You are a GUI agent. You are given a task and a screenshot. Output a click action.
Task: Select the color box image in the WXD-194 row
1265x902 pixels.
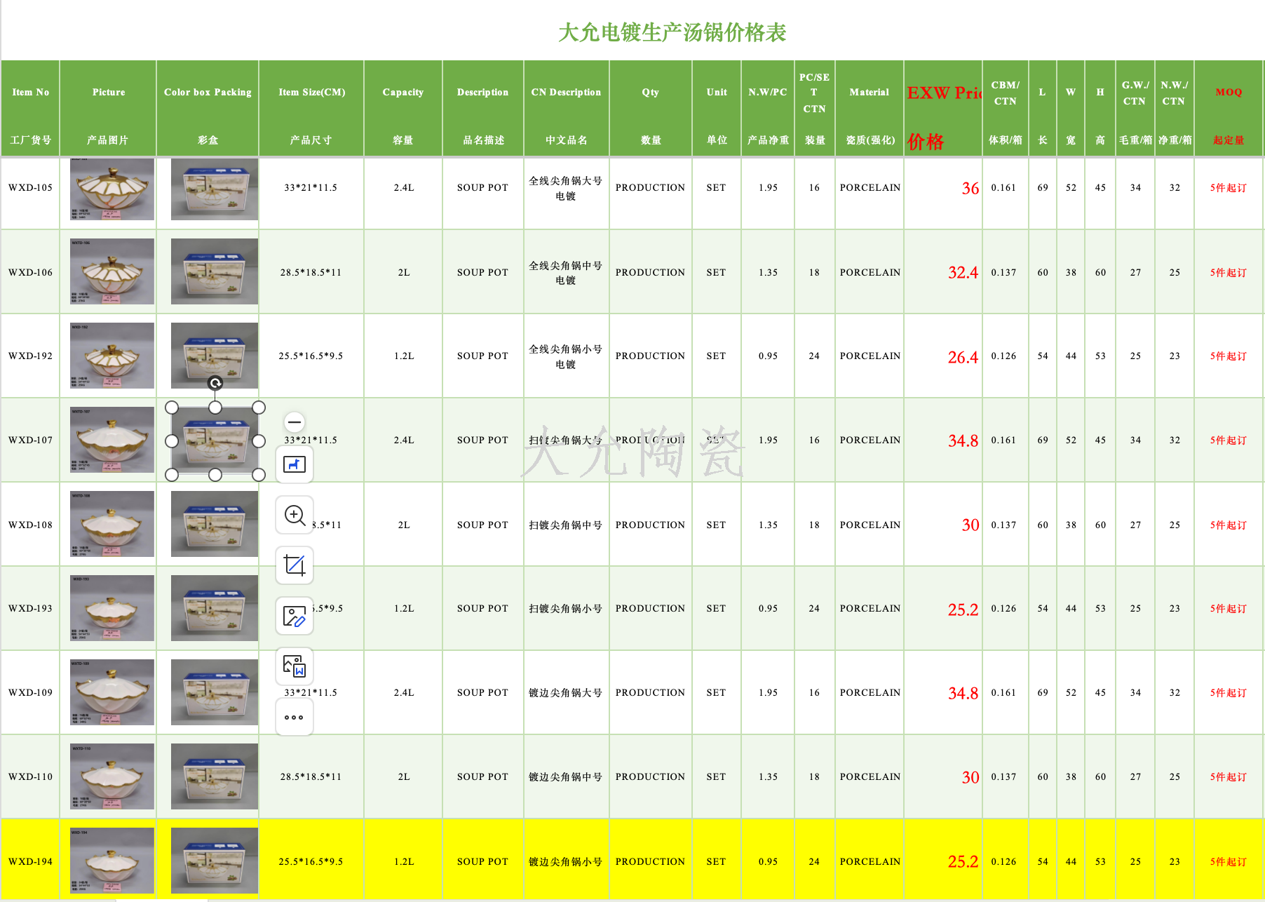click(x=215, y=860)
